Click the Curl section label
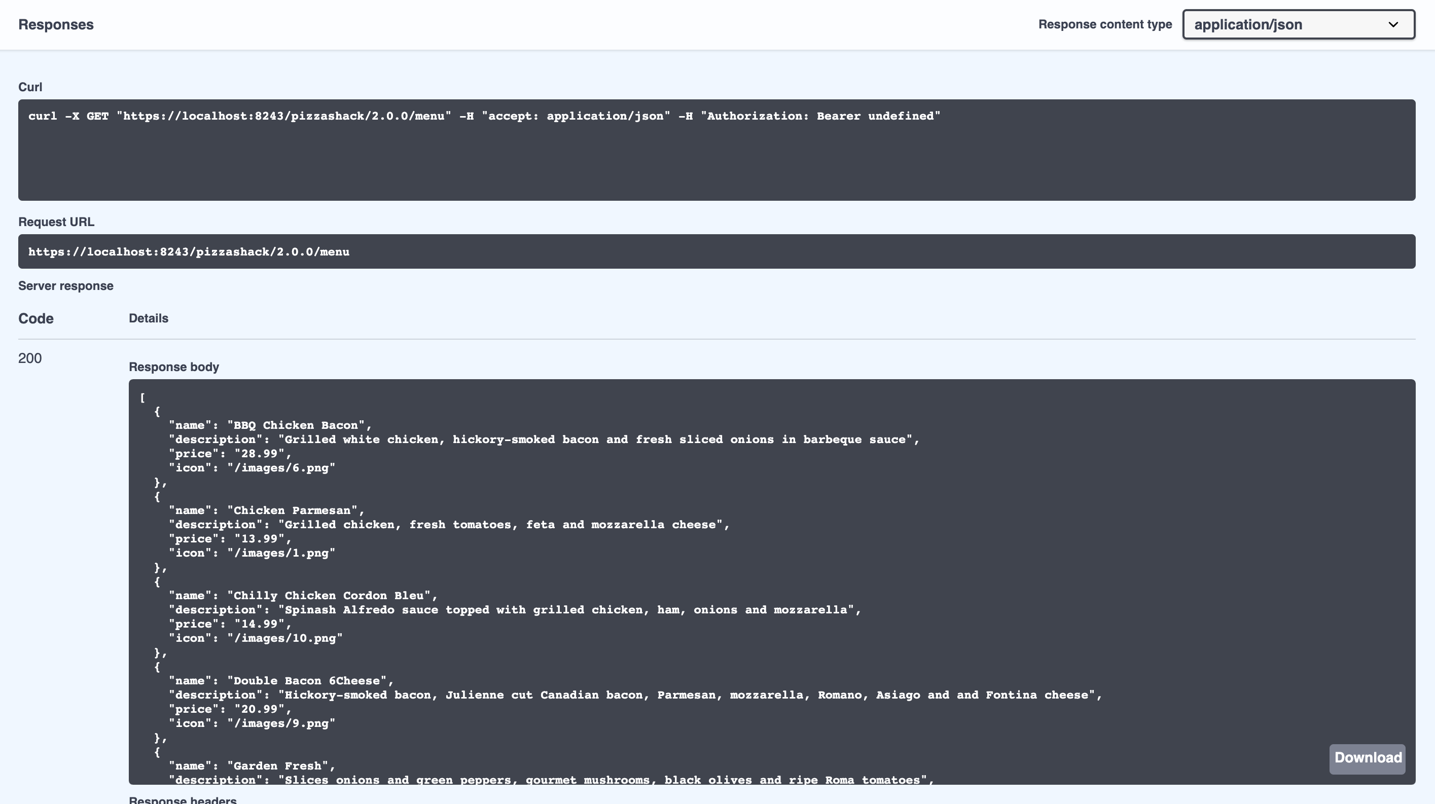The image size is (1435, 804). coord(30,87)
